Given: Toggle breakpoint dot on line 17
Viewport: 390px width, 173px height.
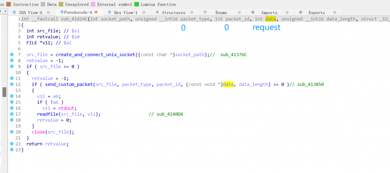Looking at the screenshot, I should click(x=12, y=114).
